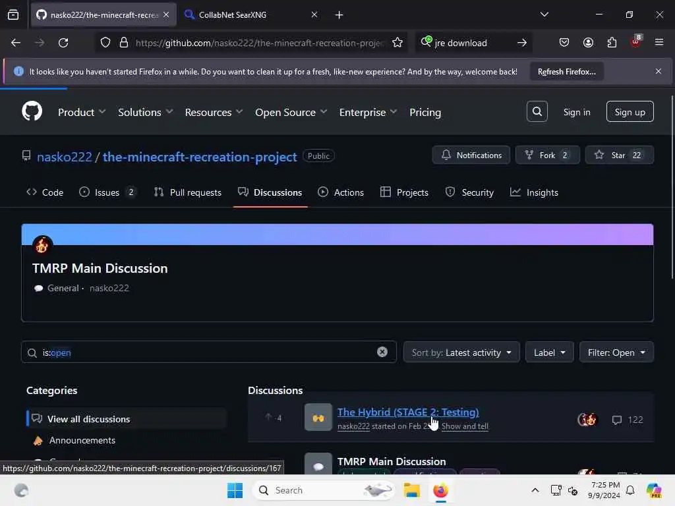Click Refresh Firefox button
Image resolution: width=675 pixels, height=506 pixels.
[566, 71]
